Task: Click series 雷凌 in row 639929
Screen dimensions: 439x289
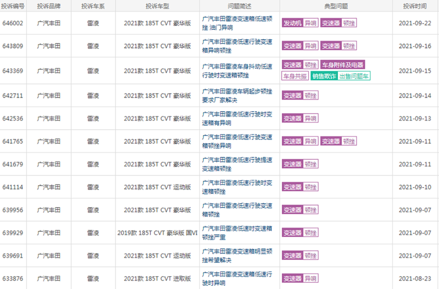Action: [x=93, y=233]
